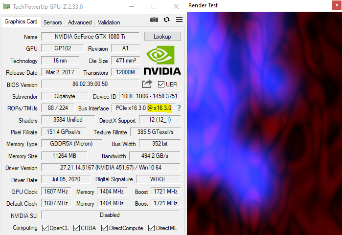Click the Release Date value Mar 2, 2017
342x235 pixels.
(x=60, y=72)
